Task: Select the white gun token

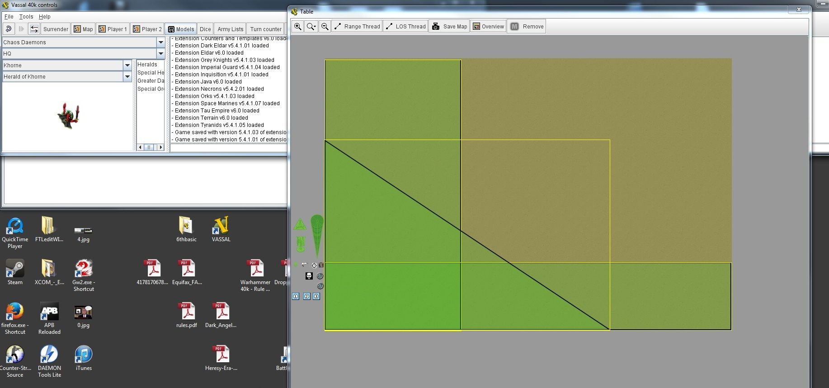Action: [305, 264]
